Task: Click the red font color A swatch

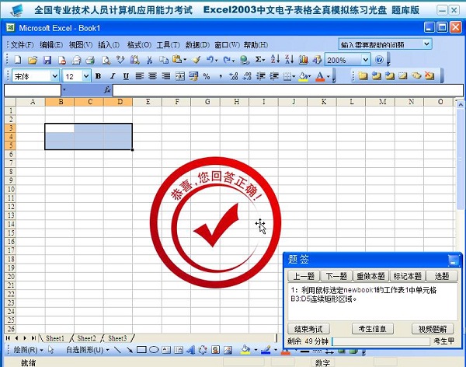Action: click(320, 77)
